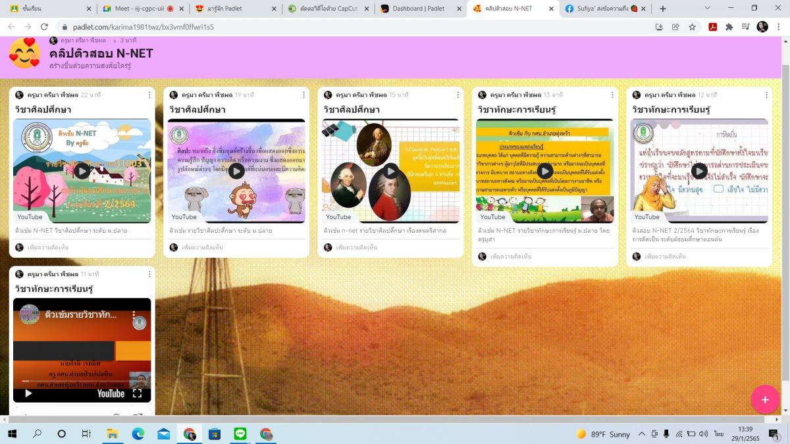The image size is (790, 444).
Task: Open new browser tab with plus button
Action: click(x=663, y=9)
